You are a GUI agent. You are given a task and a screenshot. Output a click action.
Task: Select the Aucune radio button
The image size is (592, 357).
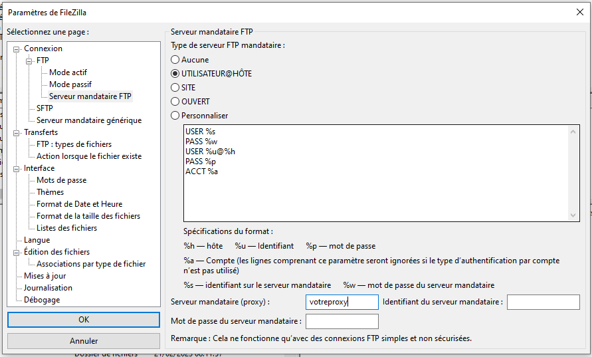(x=175, y=60)
